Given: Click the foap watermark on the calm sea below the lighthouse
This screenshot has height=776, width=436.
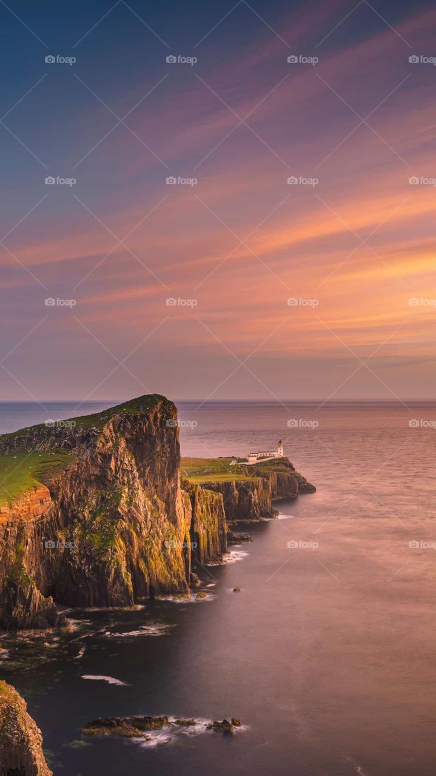Looking at the screenshot, I should point(303,544).
